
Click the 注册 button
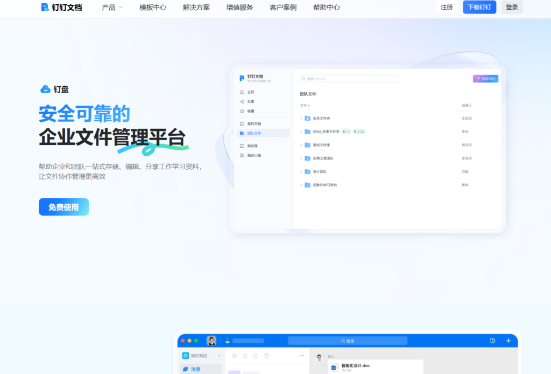coord(447,7)
